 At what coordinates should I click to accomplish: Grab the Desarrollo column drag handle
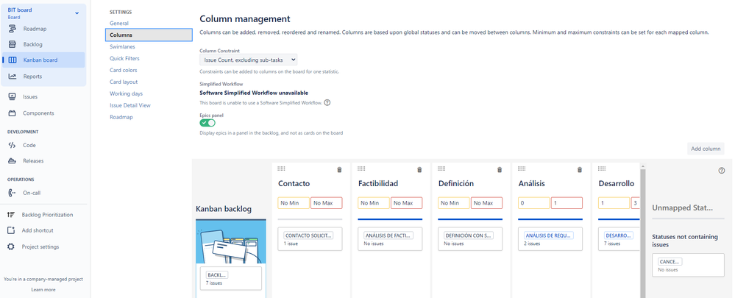602,168
